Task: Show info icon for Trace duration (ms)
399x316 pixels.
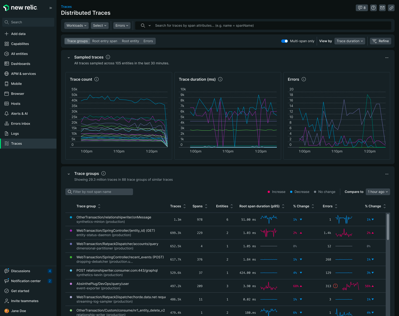Action: (220, 79)
